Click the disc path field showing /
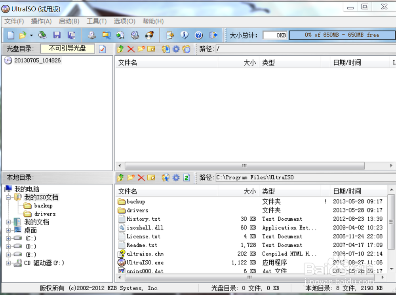The height and width of the screenshot is (295, 396). coord(306,49)
